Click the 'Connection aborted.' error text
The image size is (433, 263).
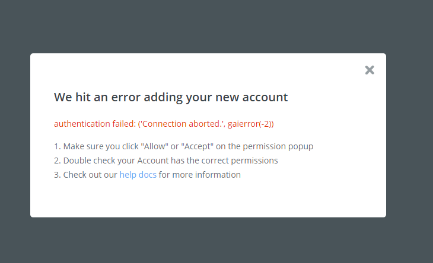point(182,124)
